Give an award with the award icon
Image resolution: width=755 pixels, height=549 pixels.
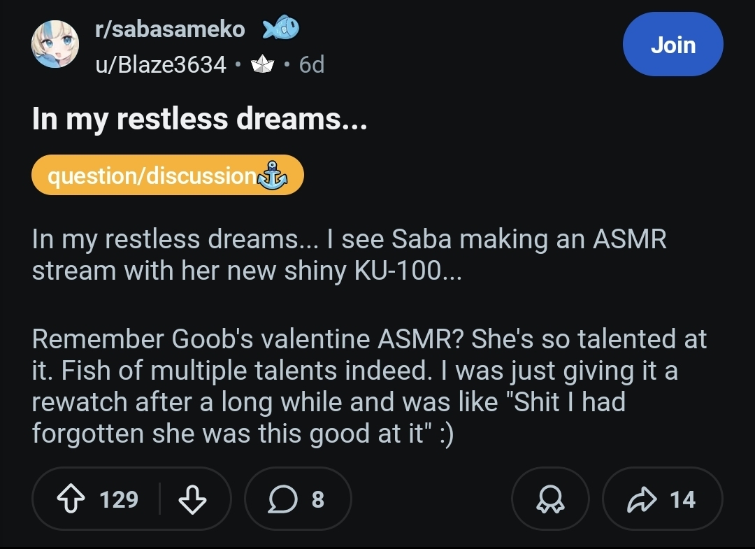pyautogui.click(x=550, y=499)
